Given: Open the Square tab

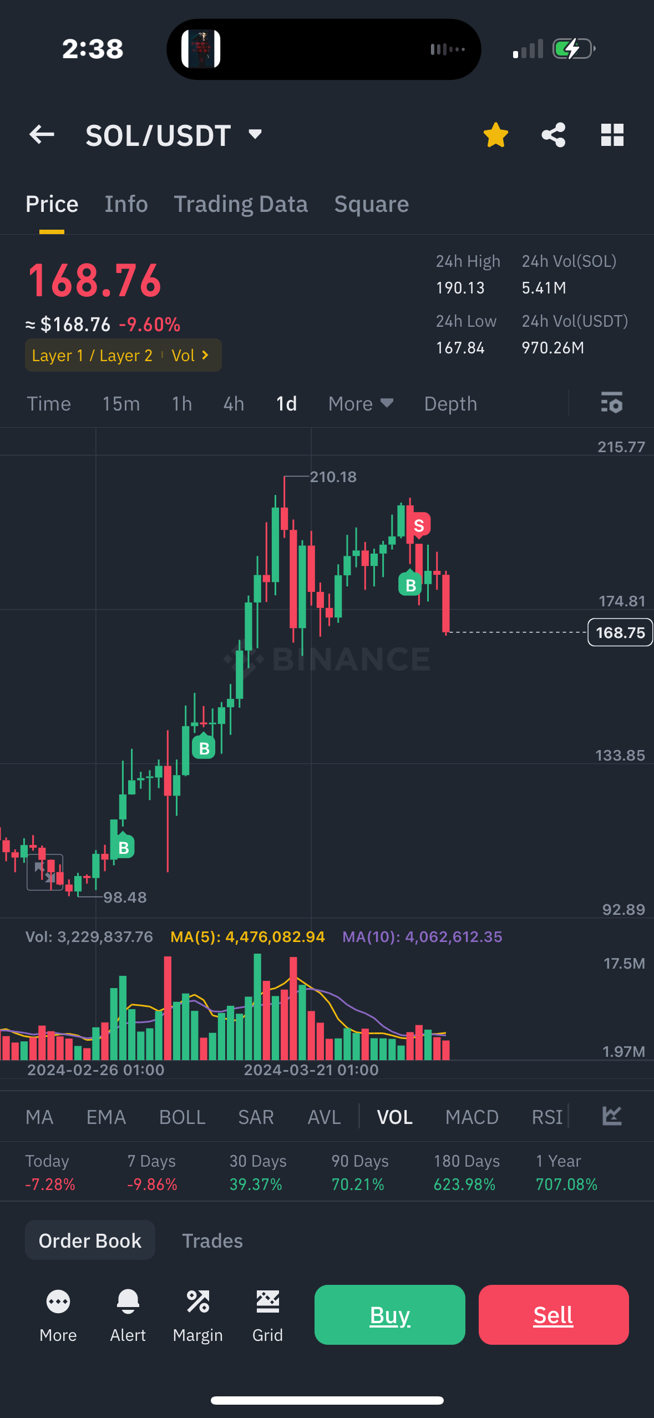Looking at the screenshot, I should [x=372, y=204].
